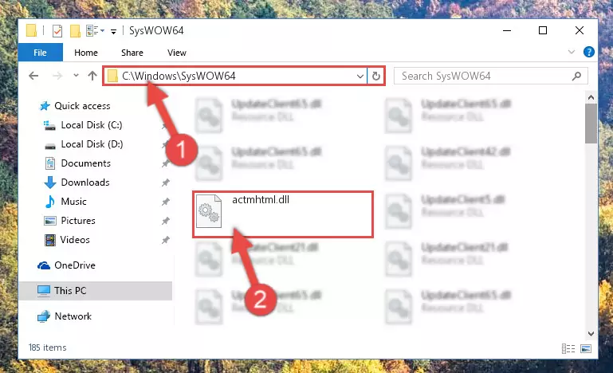Open the Help question mark icon
Image resolution: width=613 pixels, height=373 pixels.
(589, 52)
